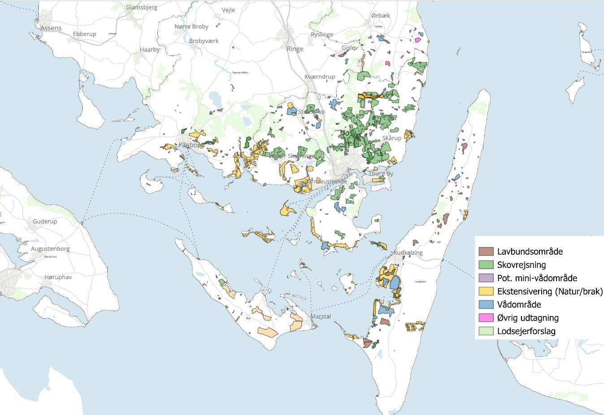Click the Ekstensivering (Natur/brak) legend text
This screenshot has width=604, height=415.
pyautogui.click(x=550, y=291)
